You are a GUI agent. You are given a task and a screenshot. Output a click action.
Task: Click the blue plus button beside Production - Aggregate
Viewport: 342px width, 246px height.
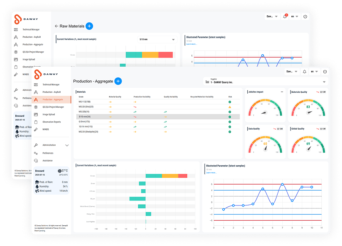pyautogui.click(x=118, y=81)
